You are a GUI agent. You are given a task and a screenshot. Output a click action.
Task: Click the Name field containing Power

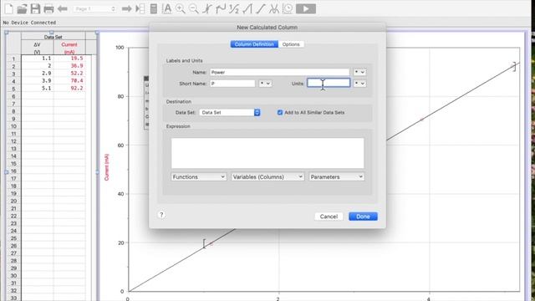pyautogui.click(x=280, y=73)
